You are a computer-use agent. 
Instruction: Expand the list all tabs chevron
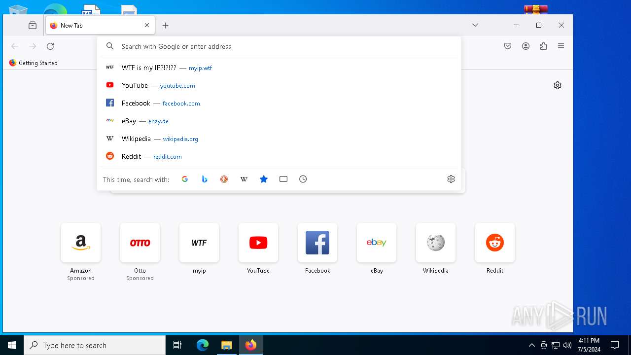(475, 25)
